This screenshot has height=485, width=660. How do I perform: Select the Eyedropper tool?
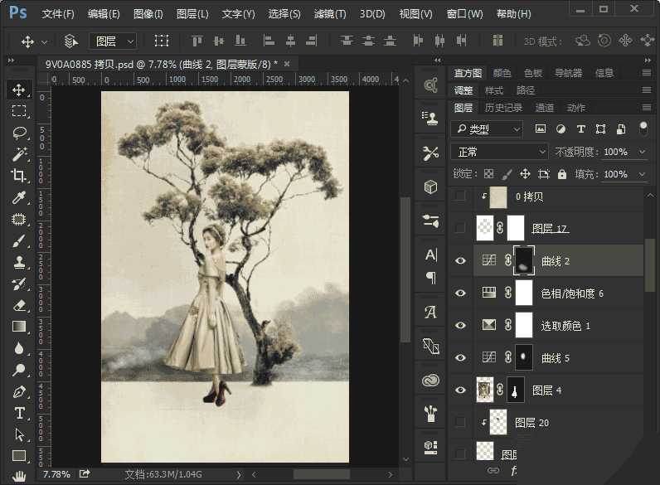pos(19,197)
